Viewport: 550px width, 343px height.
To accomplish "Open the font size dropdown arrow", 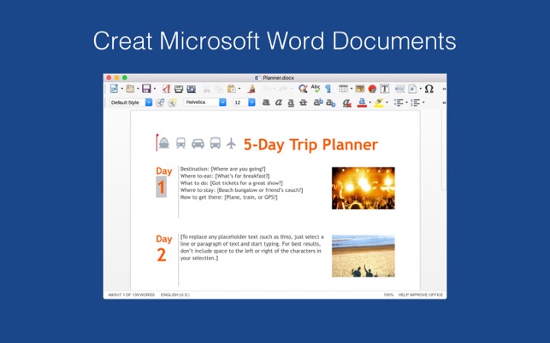I will point(251,102).
